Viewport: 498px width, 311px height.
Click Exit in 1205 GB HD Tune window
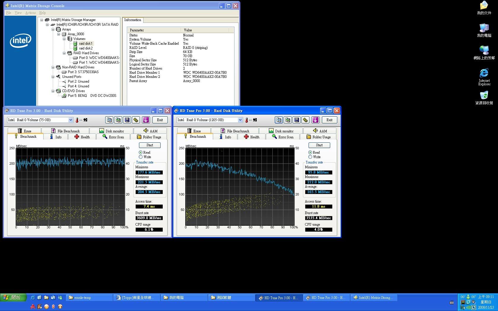[329, 120]
